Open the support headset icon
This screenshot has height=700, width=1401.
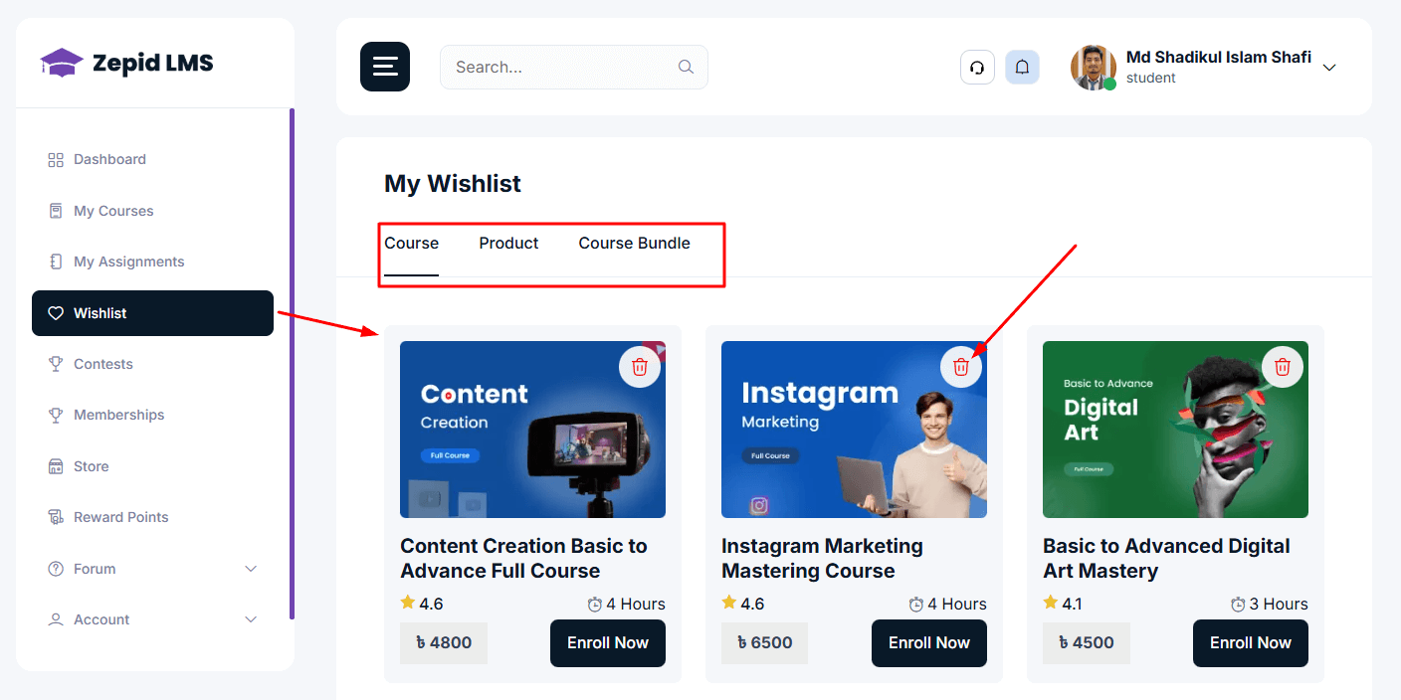pos(977,68)
